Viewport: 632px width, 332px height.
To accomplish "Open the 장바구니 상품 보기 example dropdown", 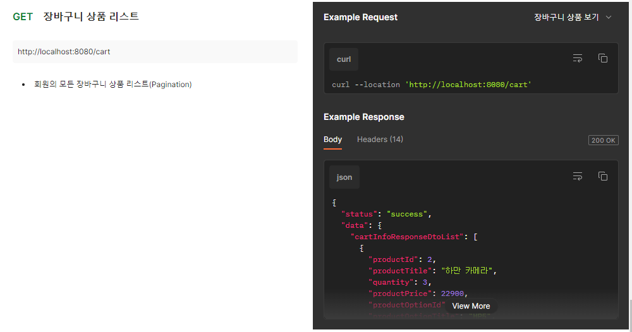I will coord(573,17).
